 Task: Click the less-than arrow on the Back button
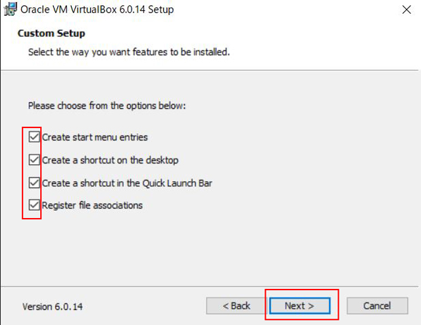(x=226, y=306)
